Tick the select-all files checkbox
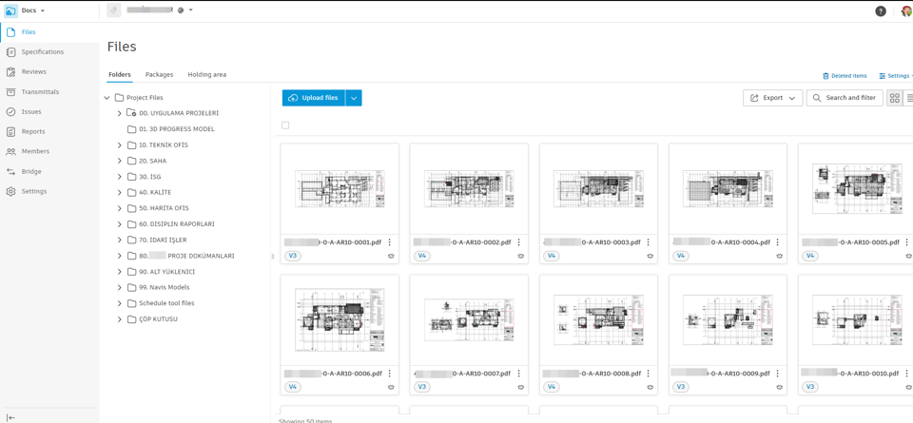The image size is (913, 423). pyautogui.click(x=285, y=125)
